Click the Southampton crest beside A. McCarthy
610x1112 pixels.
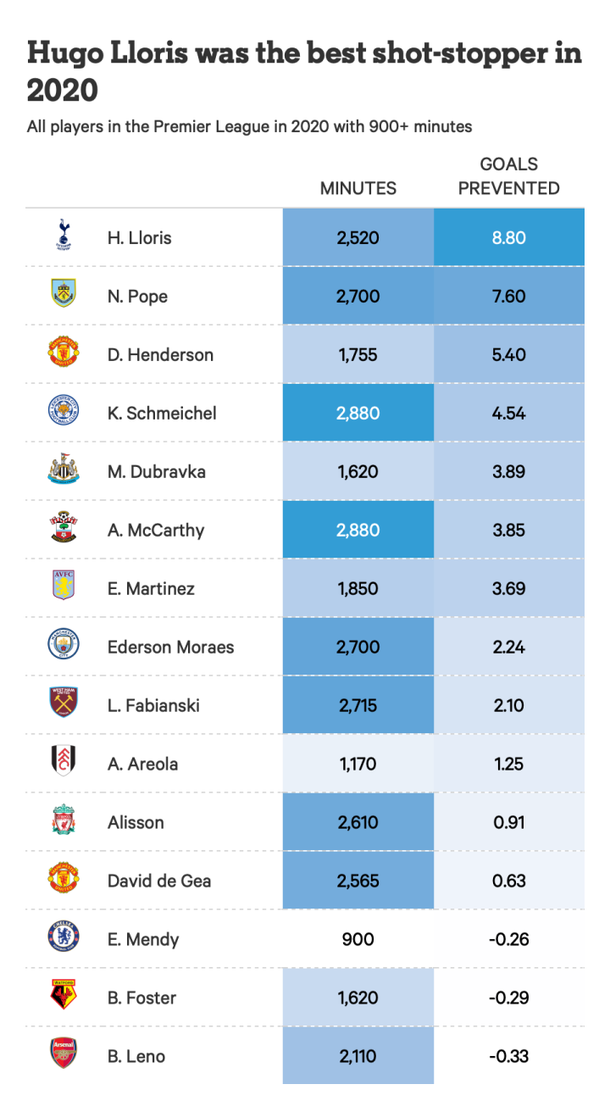coord(64,528)
